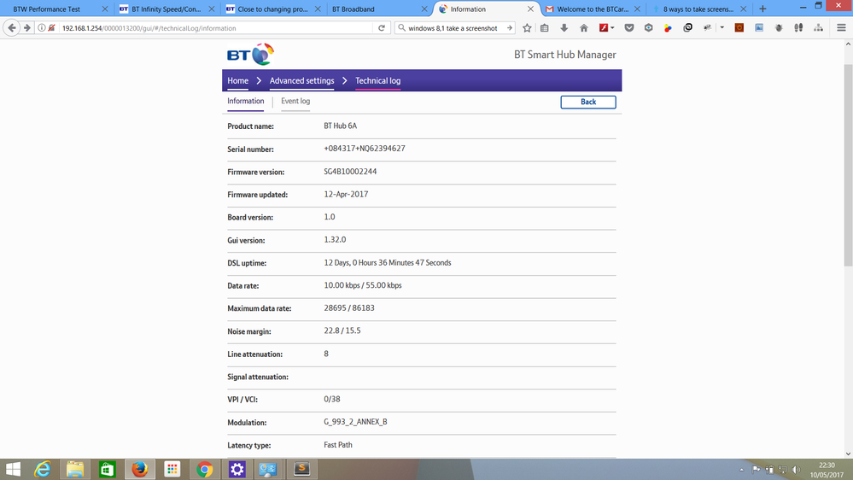Switch to the 8 ways to take screens... tab
The width and height of the screenshot is (853, 480).
(x=698, y=9)
